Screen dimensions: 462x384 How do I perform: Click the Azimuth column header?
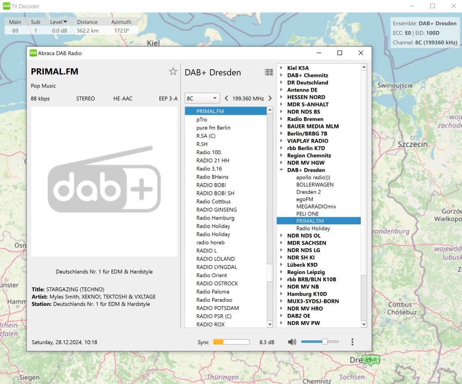(121, 22)
